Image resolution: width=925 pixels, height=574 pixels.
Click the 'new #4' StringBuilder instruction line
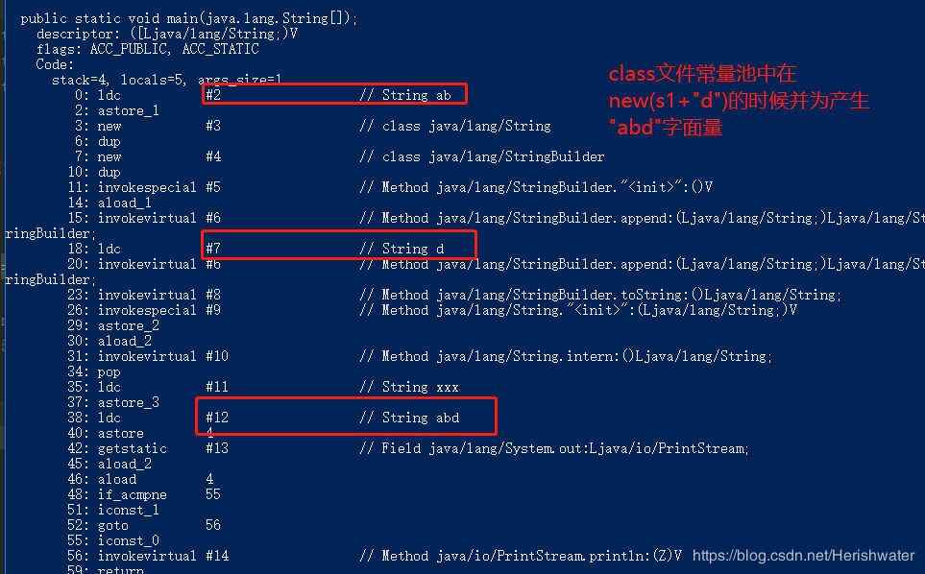[336, 156]
